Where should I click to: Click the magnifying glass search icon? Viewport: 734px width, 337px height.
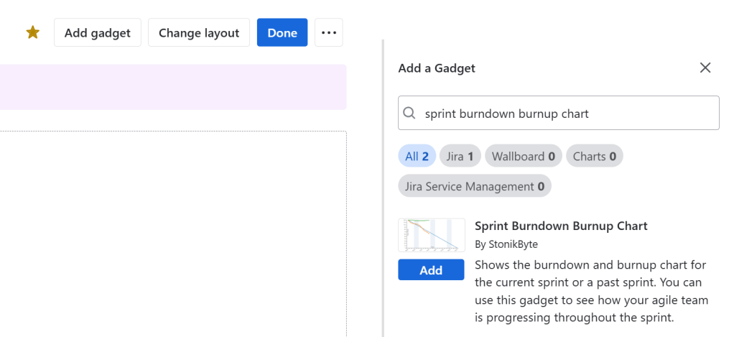409,114
